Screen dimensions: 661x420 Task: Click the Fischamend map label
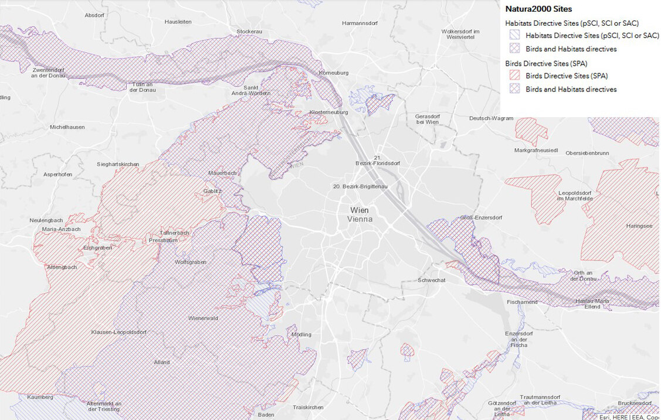521,302
